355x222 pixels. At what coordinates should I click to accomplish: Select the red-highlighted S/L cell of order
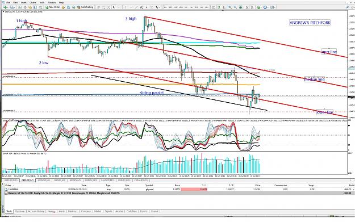pyautogui.click(x=194, y=189)
